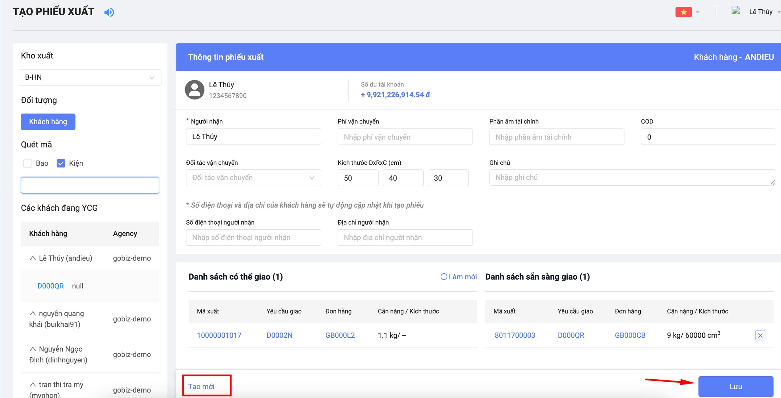Select the Khách hàng target button
Viewport: 781px width, 398px height.
click(48, 122)
